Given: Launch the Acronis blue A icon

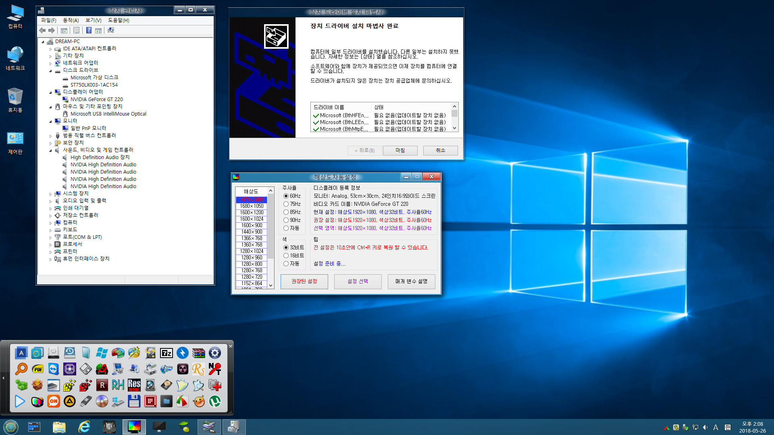Looking at the screenshot, I should tap(21, 353).
